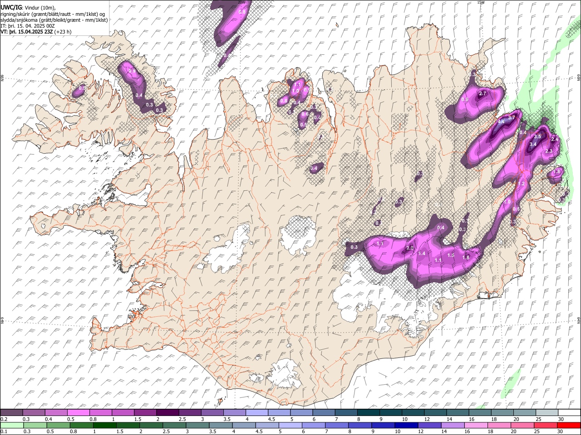581x435 pixels.
Task: Click the 'slydda/snjókoma' legend description line
Action: 54,20
